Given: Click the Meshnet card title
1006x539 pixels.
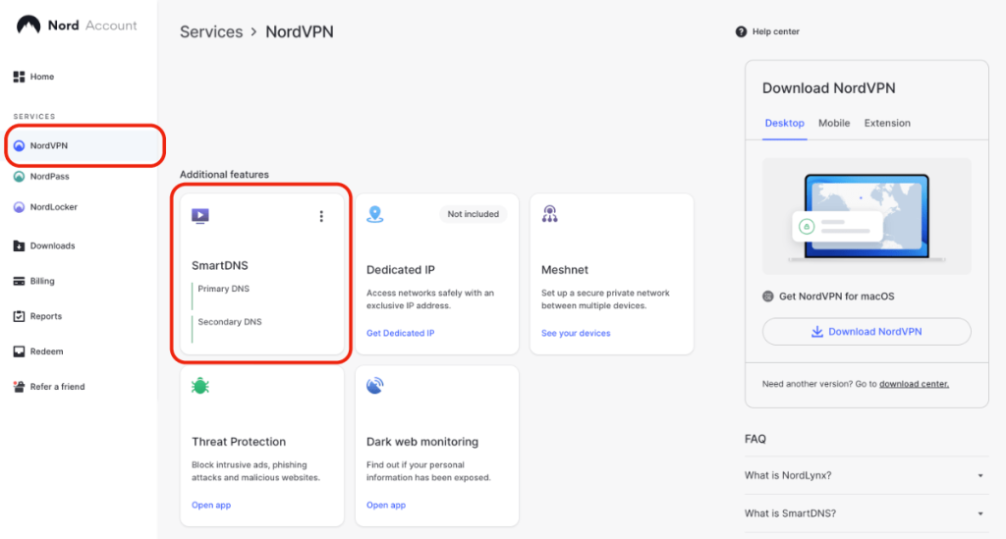Looking at the screenshot, I should [x=565, y=270].
